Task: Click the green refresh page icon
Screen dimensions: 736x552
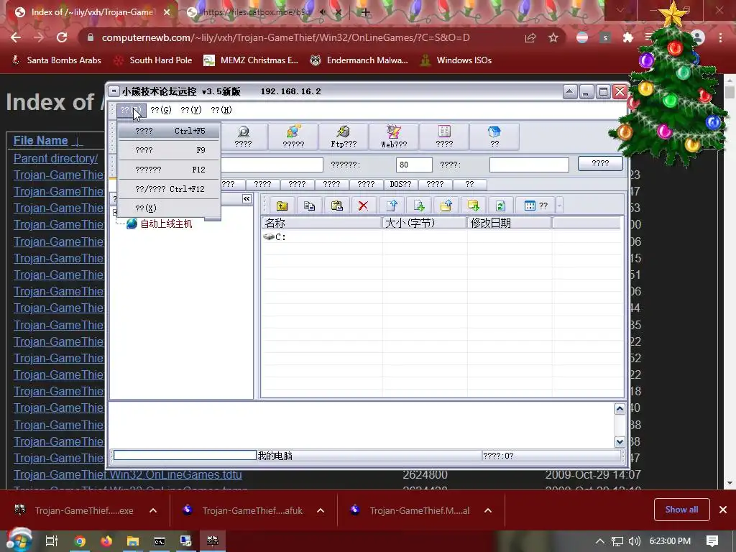Action: (500, 206)
